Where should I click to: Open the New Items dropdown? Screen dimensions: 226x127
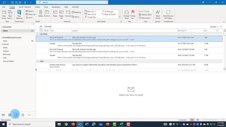[x=10, y=14]
